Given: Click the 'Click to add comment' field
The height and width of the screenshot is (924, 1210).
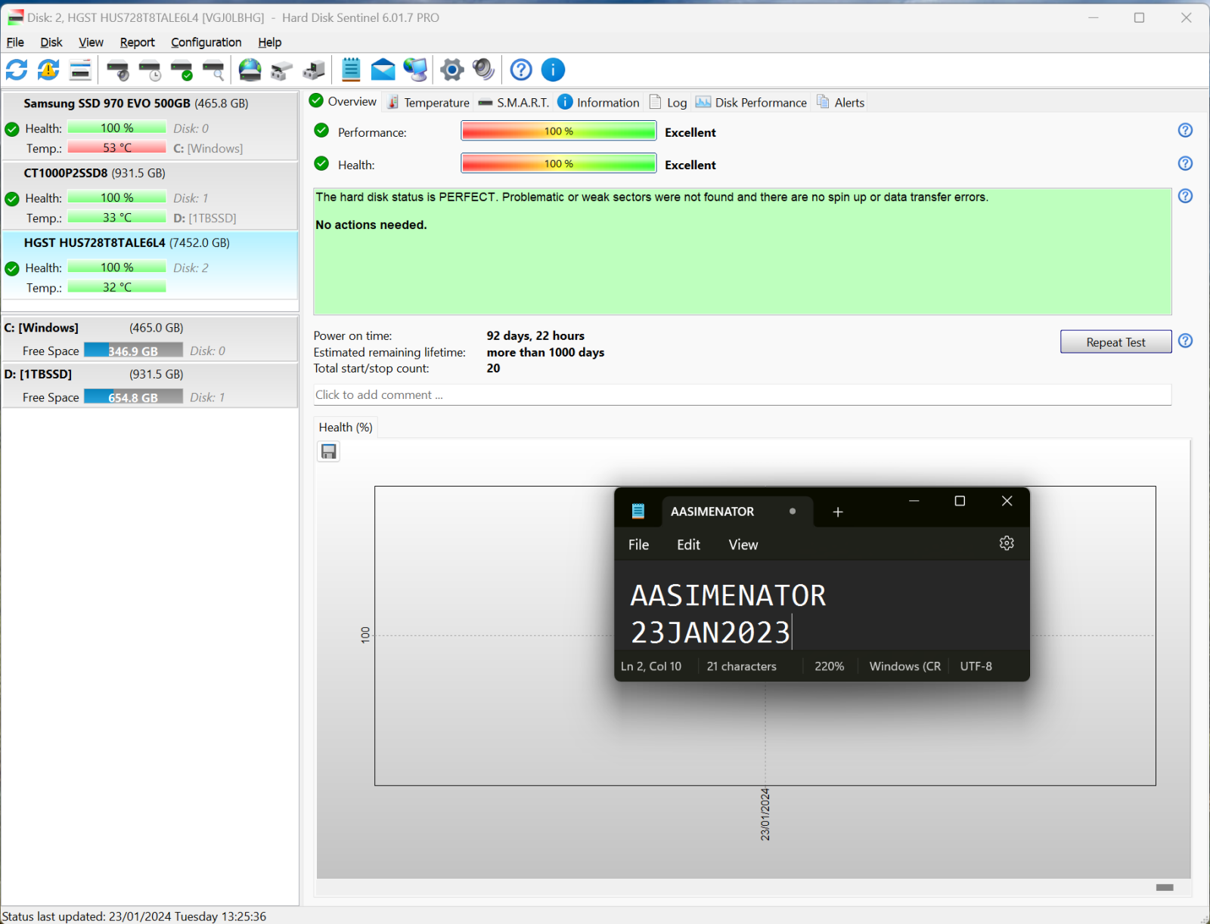Looking at the screenshot, I should pyautogui.click(x=741, y=395).
